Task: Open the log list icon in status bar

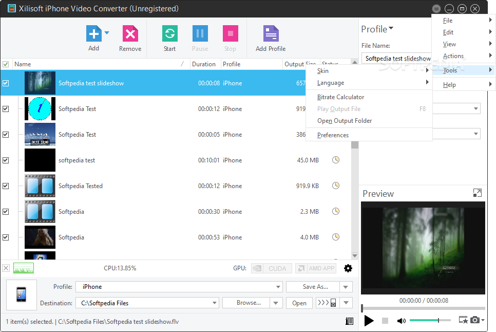Action: pos(349,321)
